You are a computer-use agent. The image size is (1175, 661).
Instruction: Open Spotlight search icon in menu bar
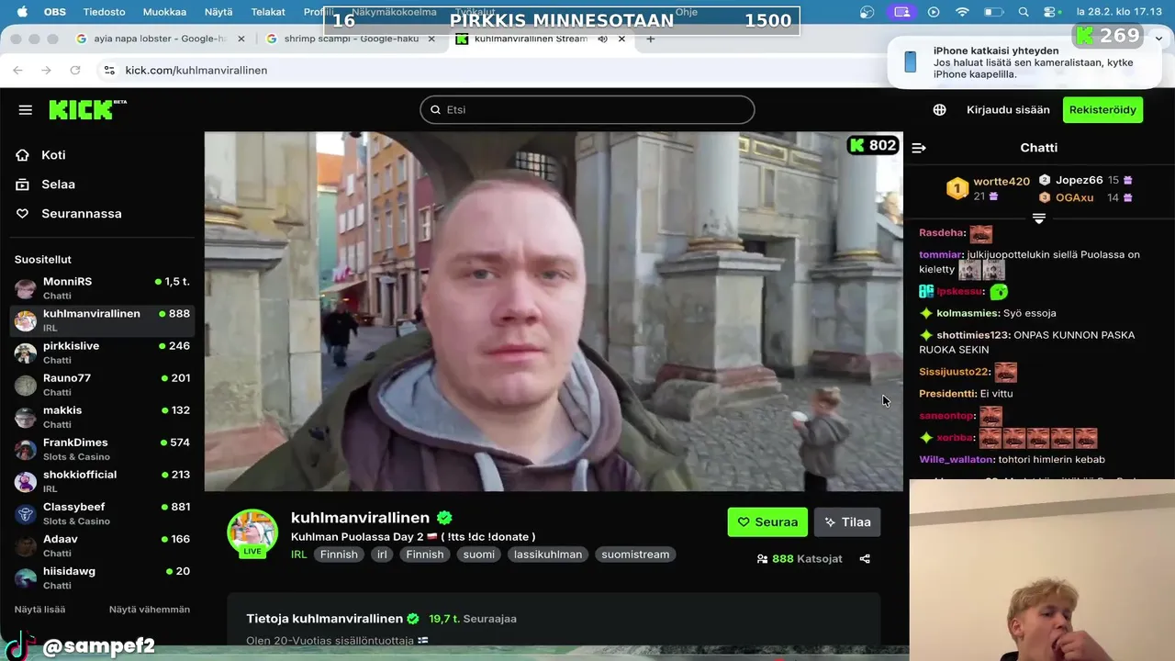pyautogui.click(x=1024, y=12)
